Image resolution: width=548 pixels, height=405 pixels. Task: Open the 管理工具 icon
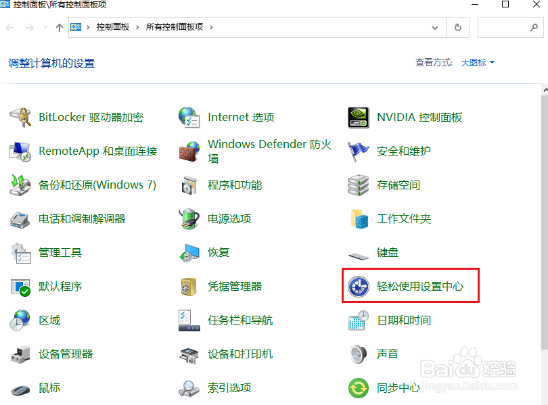[20, 253]
